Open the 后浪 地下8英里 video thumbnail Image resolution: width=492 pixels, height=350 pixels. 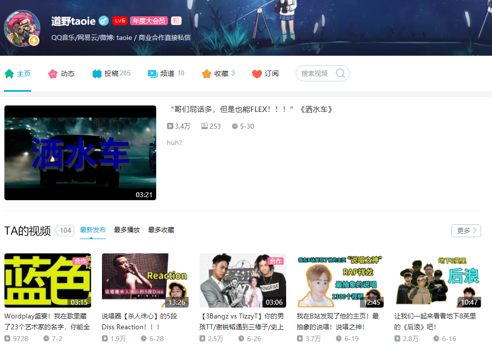(438, 280)
